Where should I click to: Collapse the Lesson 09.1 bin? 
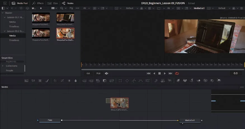pos(4,17)
